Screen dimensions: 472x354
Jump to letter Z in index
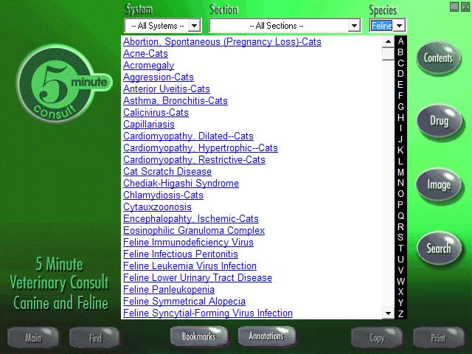click(x=400, y=313)
